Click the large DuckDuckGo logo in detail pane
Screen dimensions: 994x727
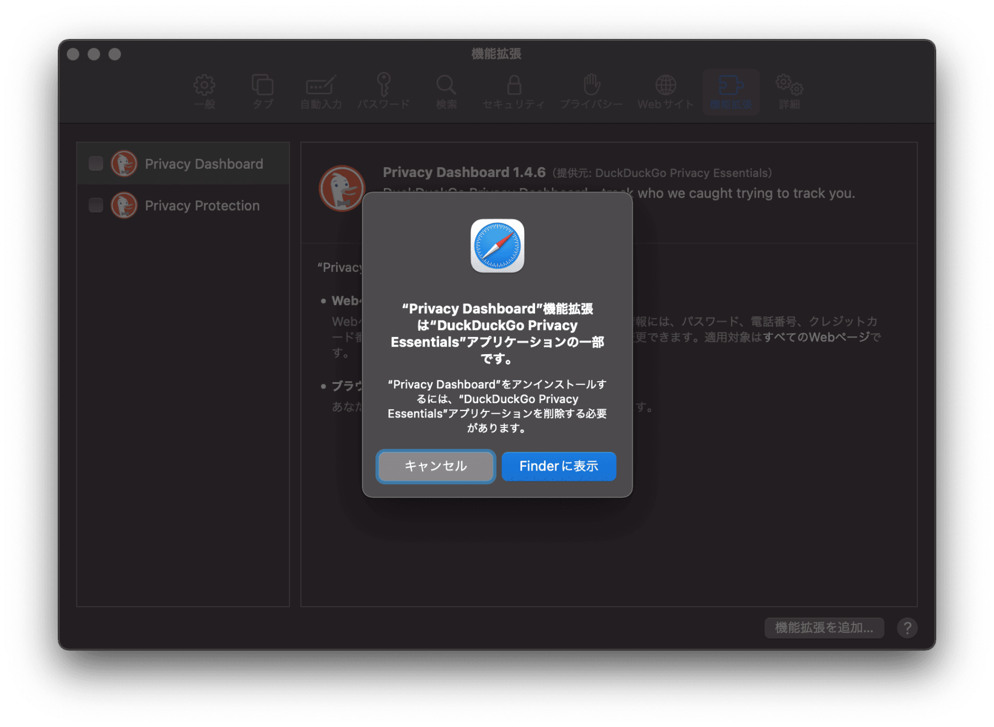(x=342, y=189)
